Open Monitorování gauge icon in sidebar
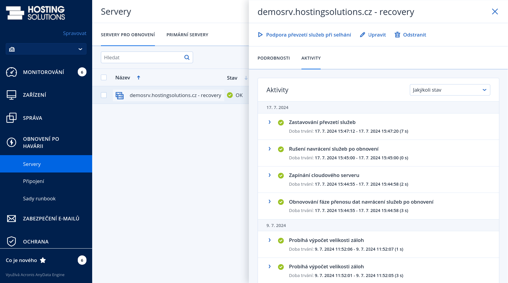The width and height of the screenshot is (508, 283). tap(11, 72)
